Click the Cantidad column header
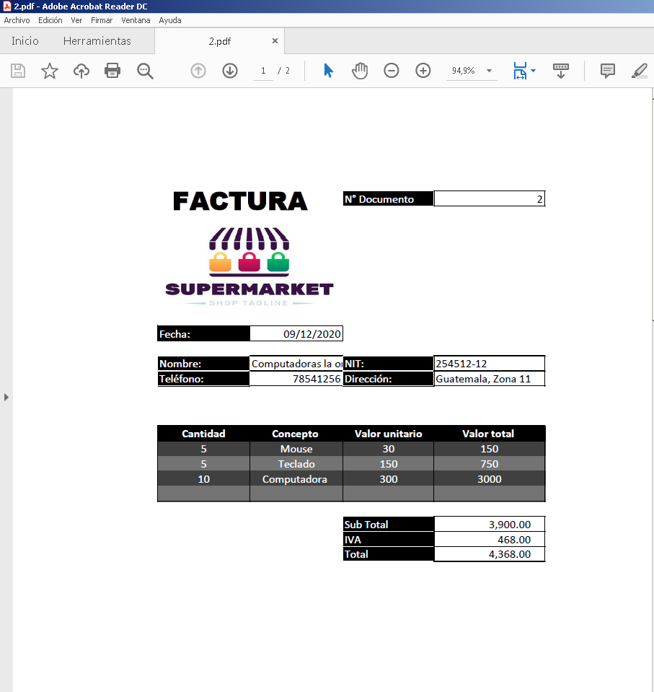This screenshot has width=654, height=692. [x=203, y=434]
